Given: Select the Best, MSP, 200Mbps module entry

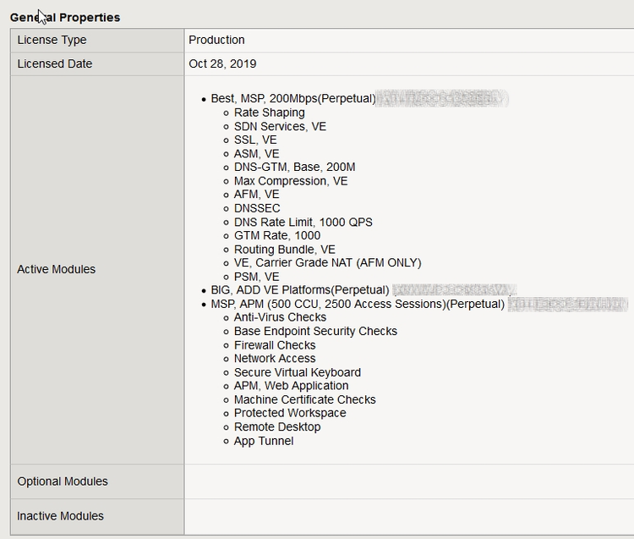Looking at the screenshot, I should click(x=292, y=99).
